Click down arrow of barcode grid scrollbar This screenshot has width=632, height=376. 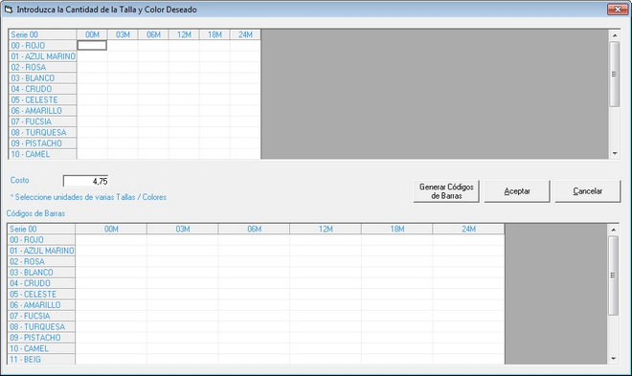pos(614,359)
